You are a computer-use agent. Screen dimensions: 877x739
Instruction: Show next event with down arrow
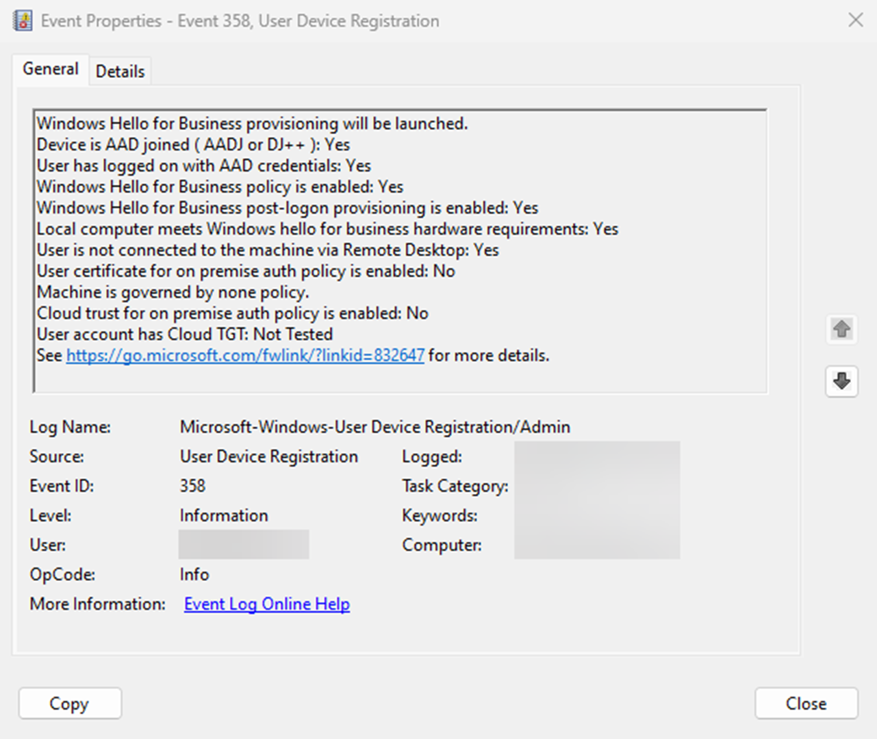[841, 380]
